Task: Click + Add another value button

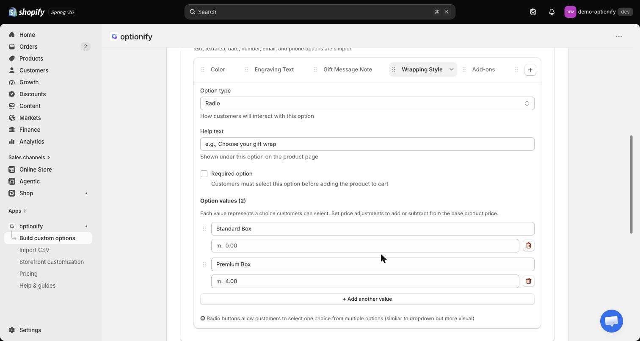Action: click(x=367, y=299)
